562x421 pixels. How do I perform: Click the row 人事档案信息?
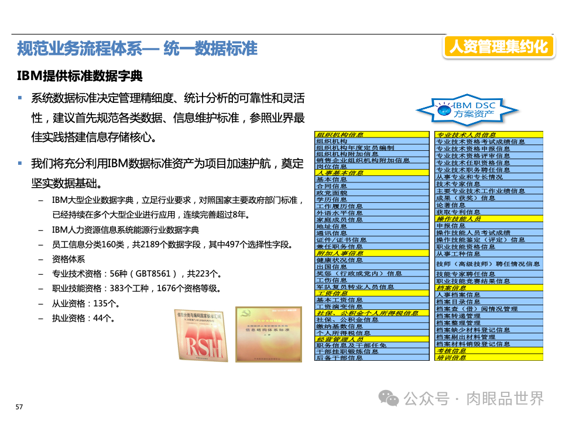pyautogui.click(x=489, y=295)
